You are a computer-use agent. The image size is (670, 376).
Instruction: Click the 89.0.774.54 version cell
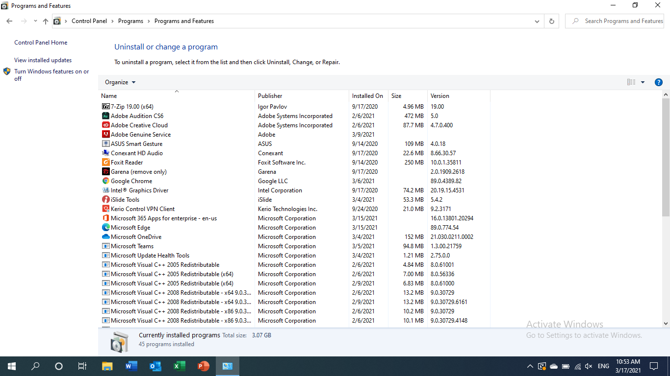click(445, 227)
